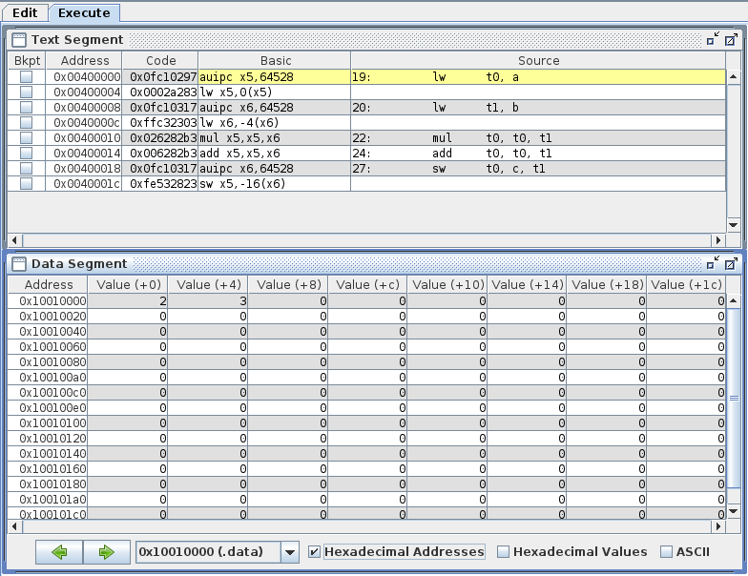Select data cell with value 2
The width and height of the screenshot is (748, 576).
pyautogui.click(x=128, y=301)
